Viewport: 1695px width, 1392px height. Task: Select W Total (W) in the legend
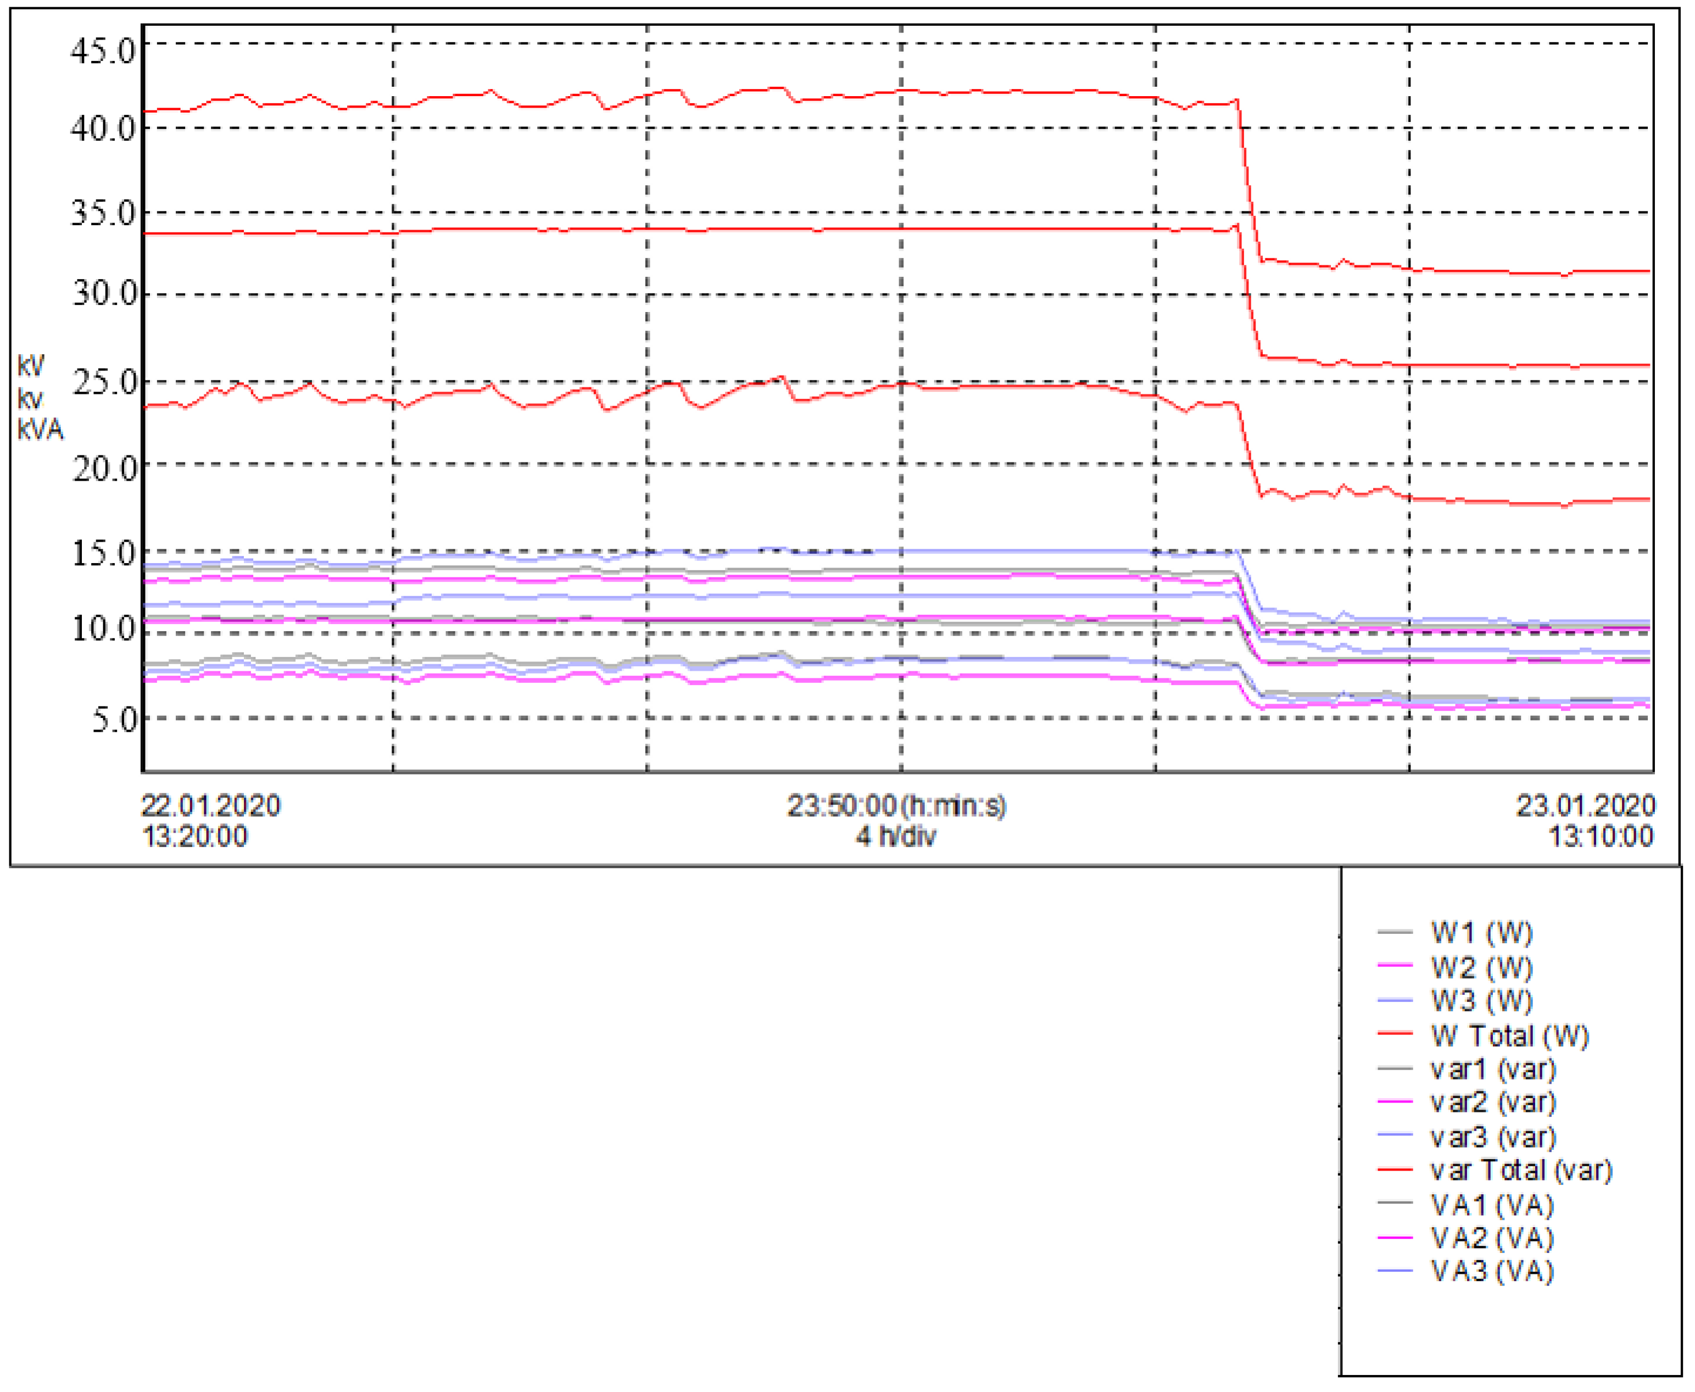1510,1036
